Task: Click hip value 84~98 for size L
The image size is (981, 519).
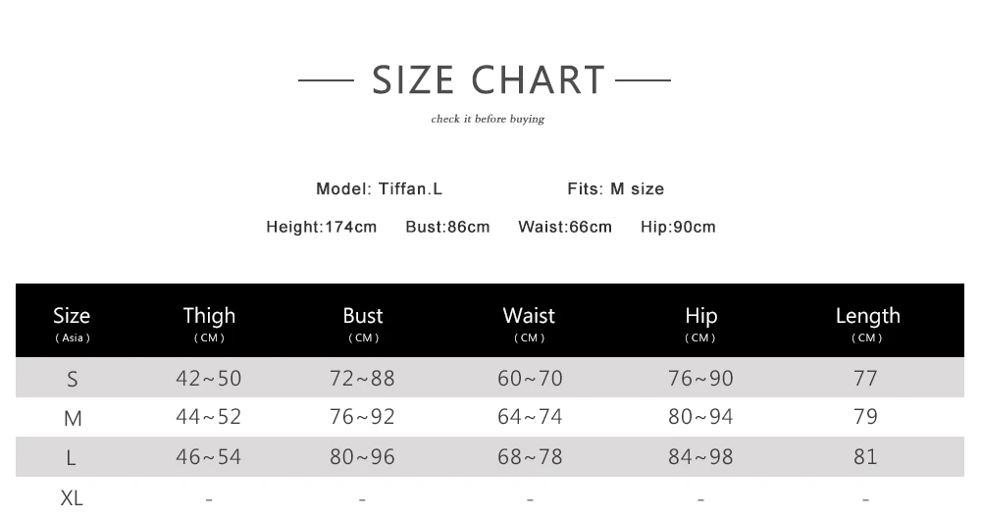Action: click(x=700, y=457)
